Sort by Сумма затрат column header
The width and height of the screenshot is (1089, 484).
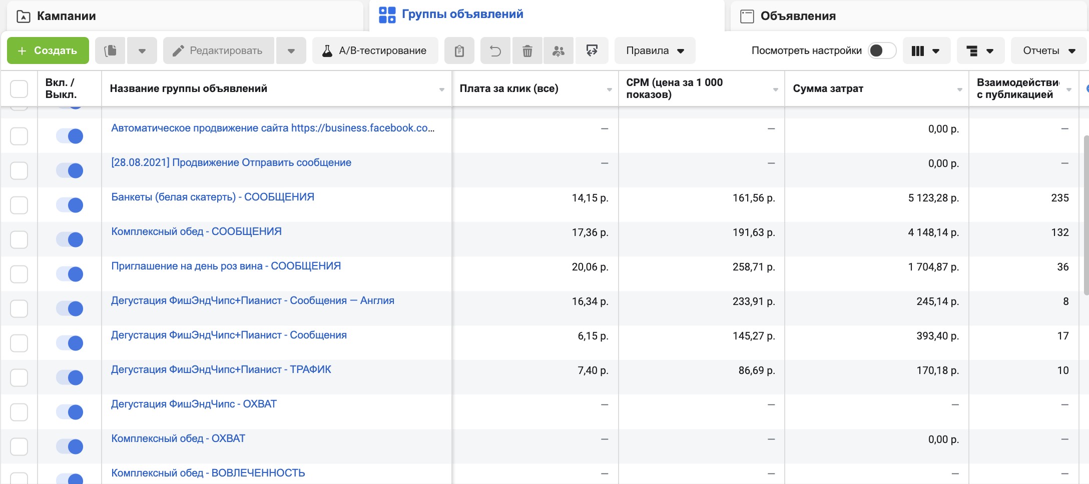click(x=828, y=88)
